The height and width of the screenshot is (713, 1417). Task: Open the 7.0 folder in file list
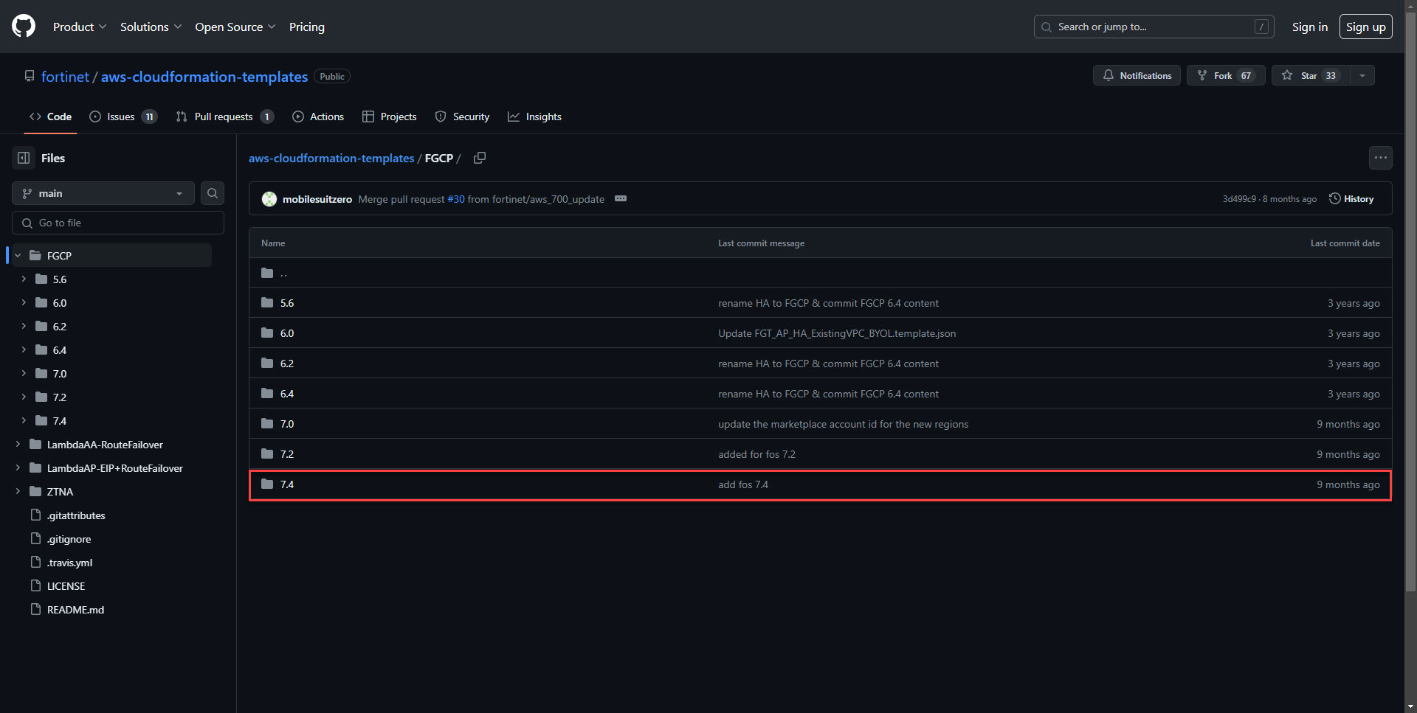point(287,424)
